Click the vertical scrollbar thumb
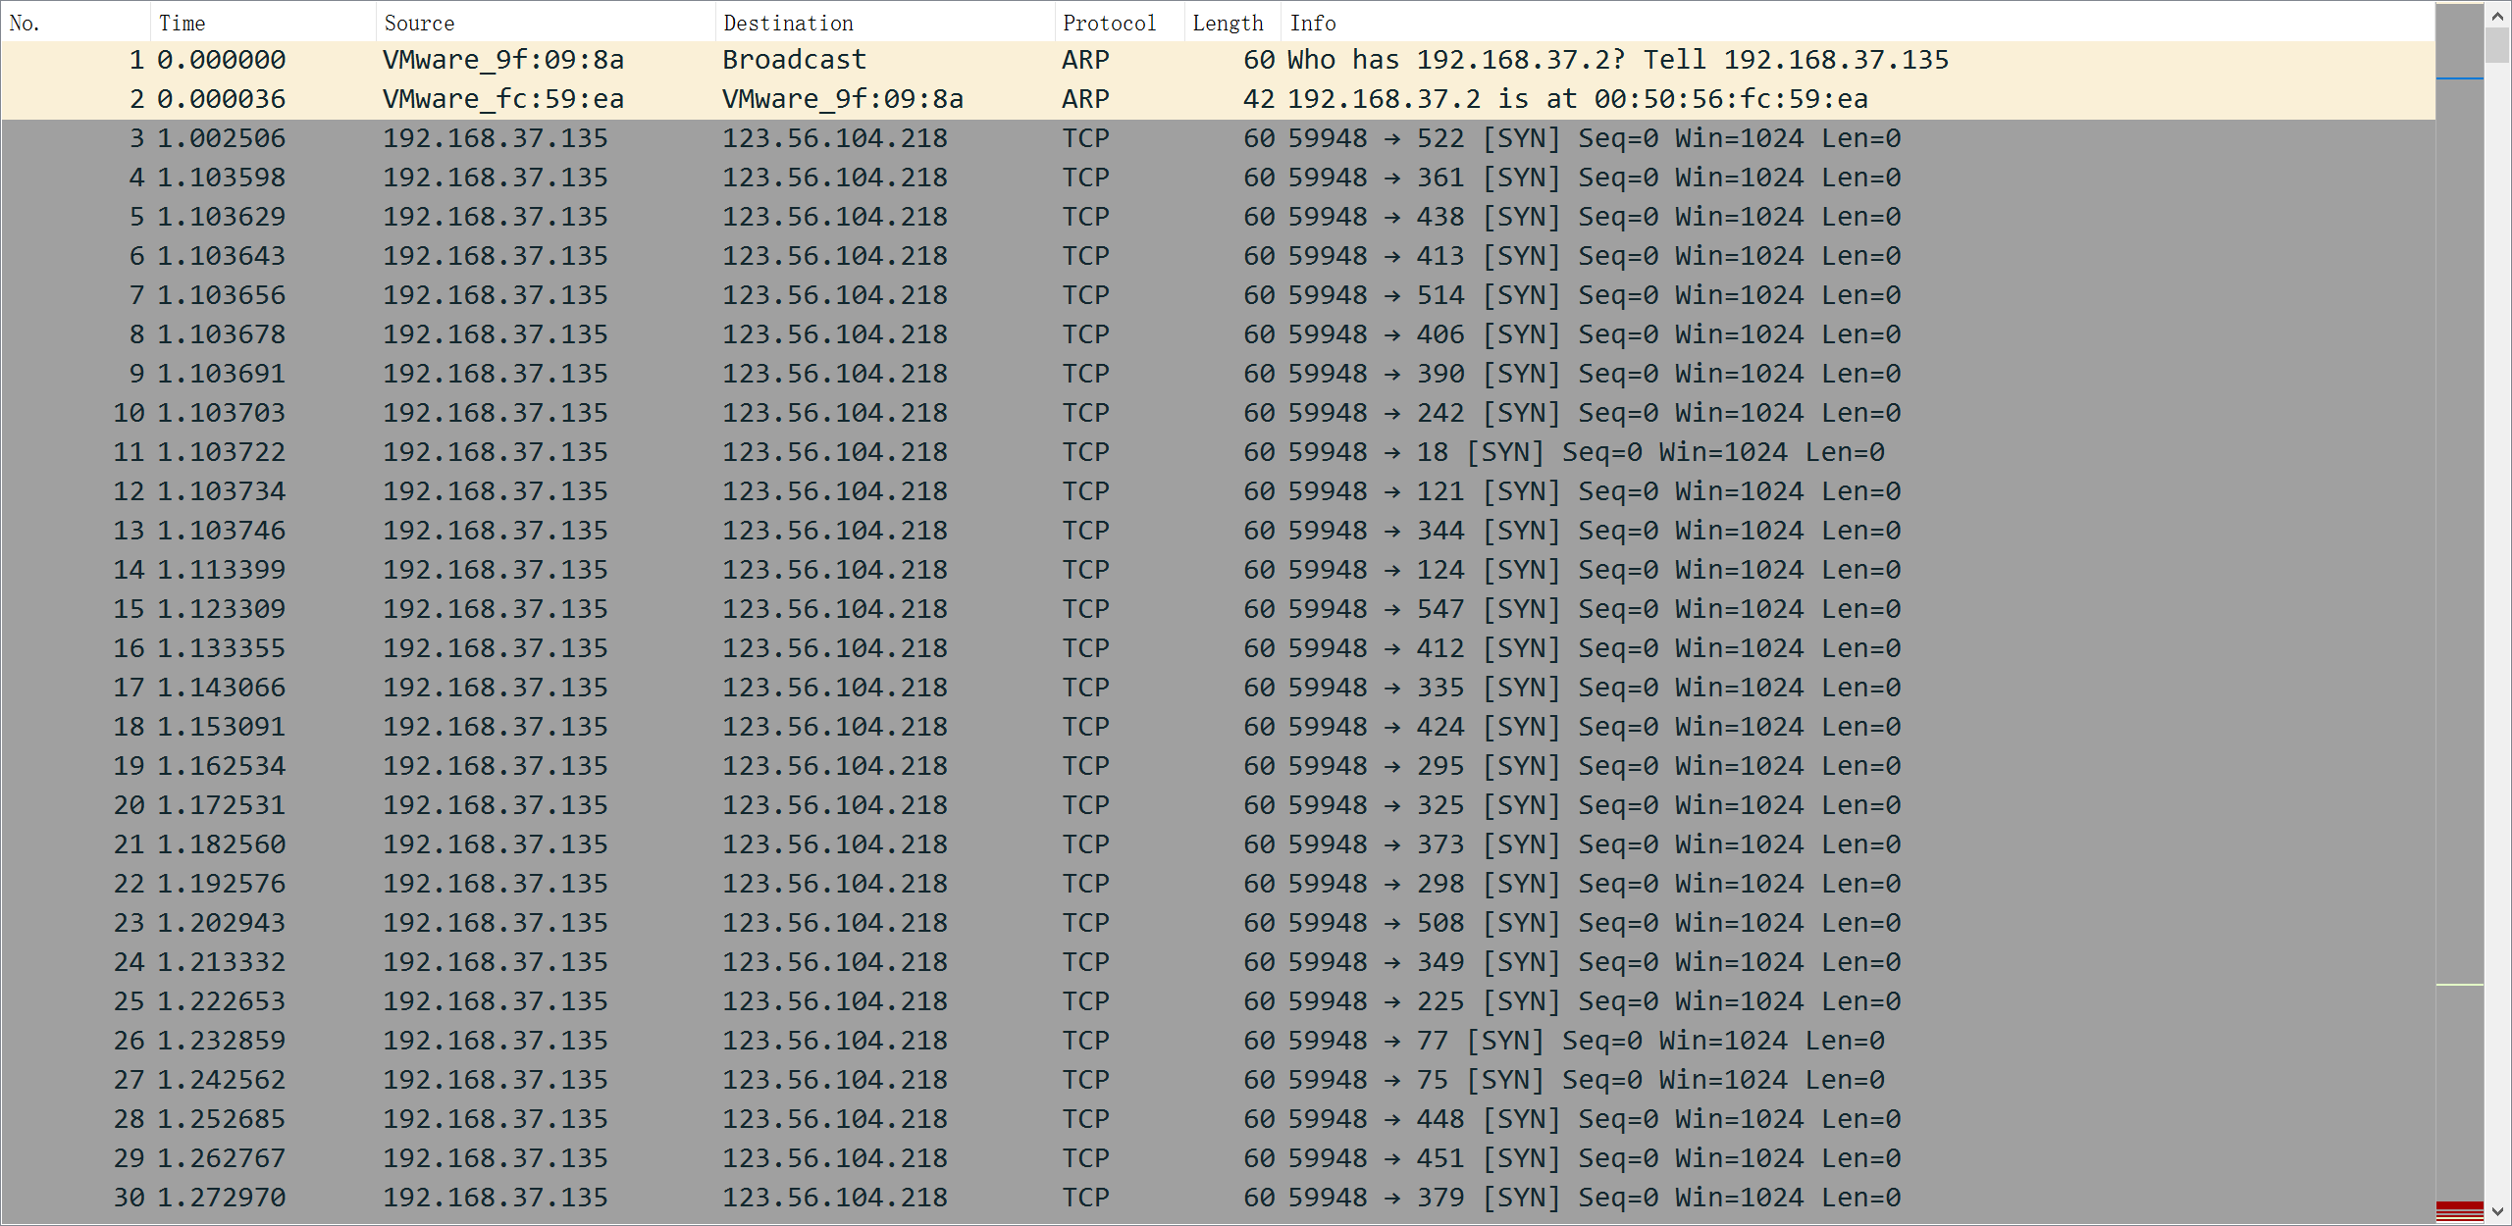The width and height of the screenshot is (2512, 1226). (x=2497, y=44)
